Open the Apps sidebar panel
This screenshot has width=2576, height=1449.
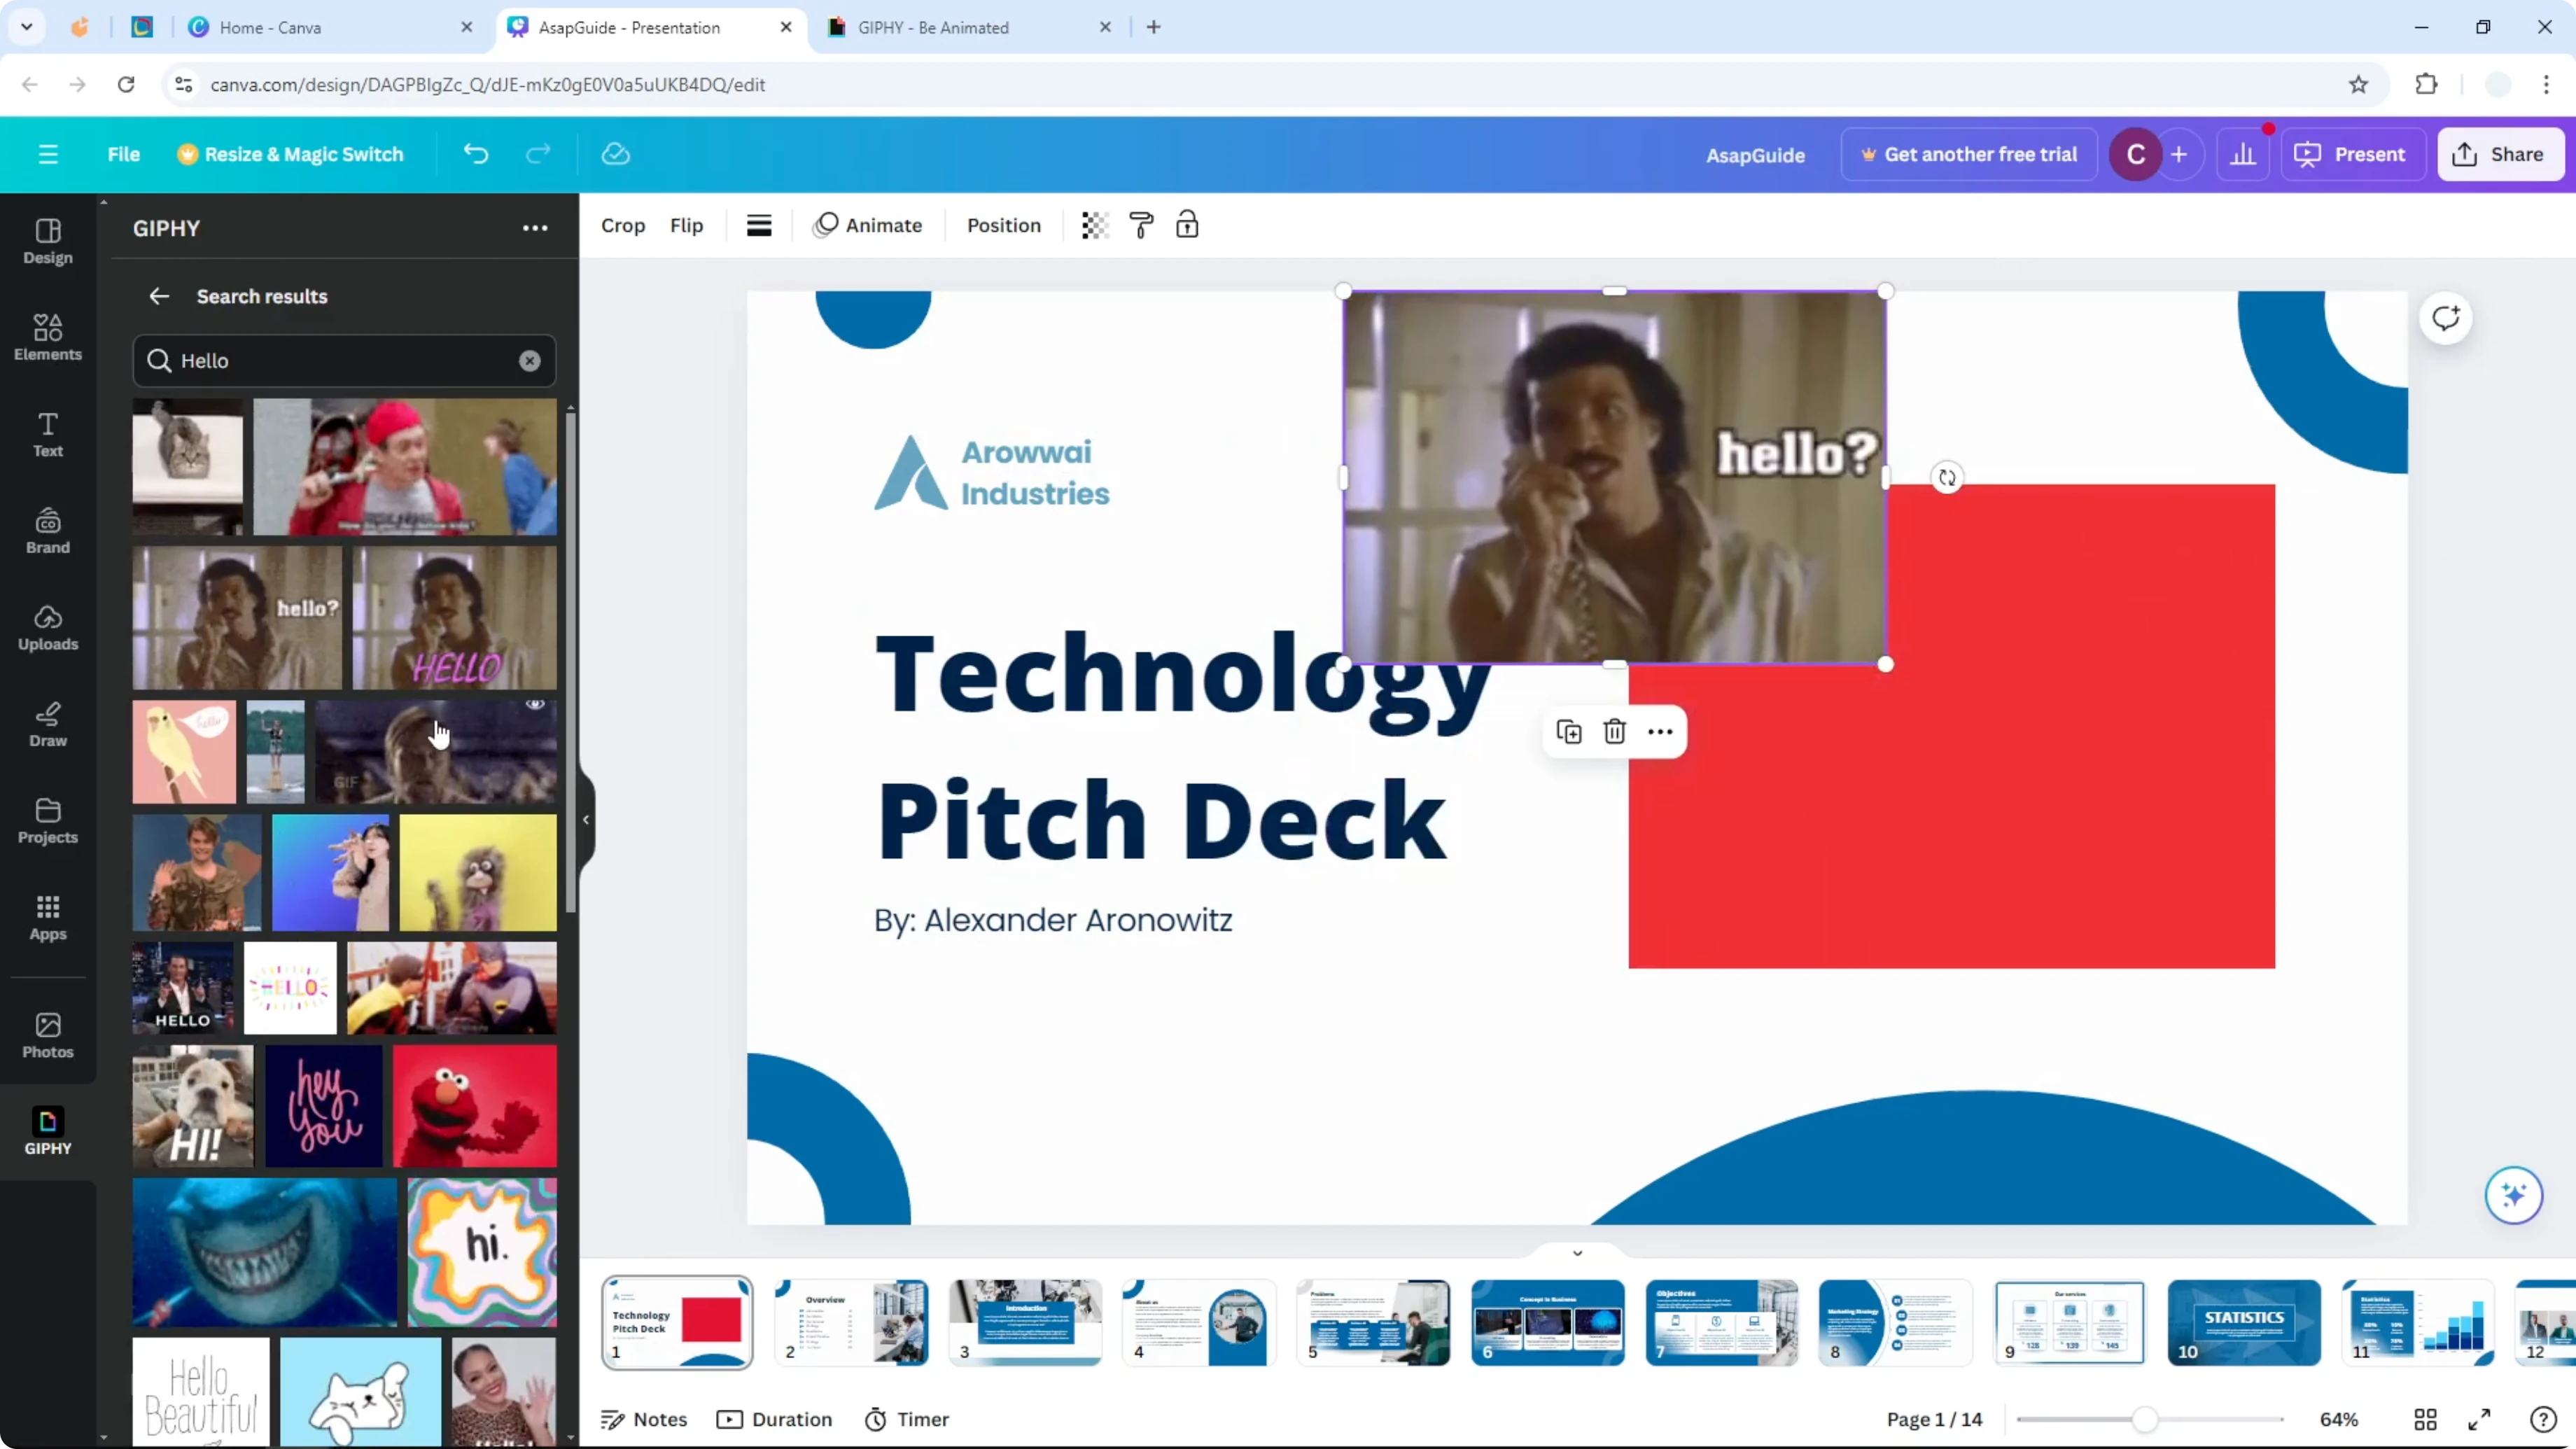coord(48,918)
